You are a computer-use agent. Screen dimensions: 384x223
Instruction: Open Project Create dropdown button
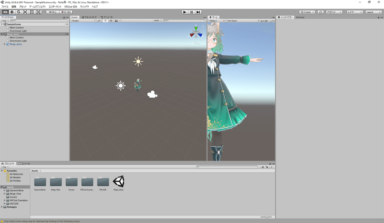pyautogui.click(x=5, y=167)
